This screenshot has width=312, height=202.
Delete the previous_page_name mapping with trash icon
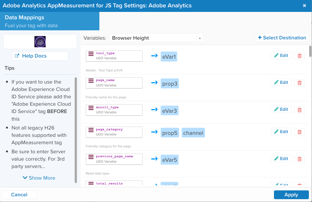coord(300,159)
